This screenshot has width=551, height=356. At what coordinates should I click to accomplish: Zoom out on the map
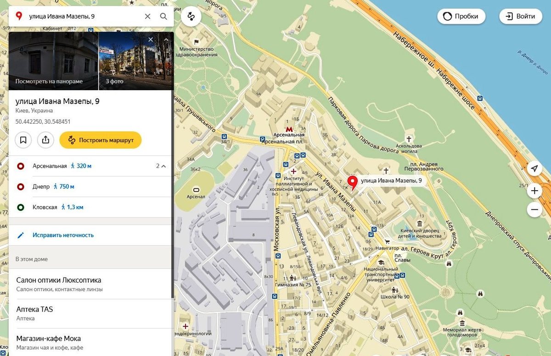click(x=534, y=210)
